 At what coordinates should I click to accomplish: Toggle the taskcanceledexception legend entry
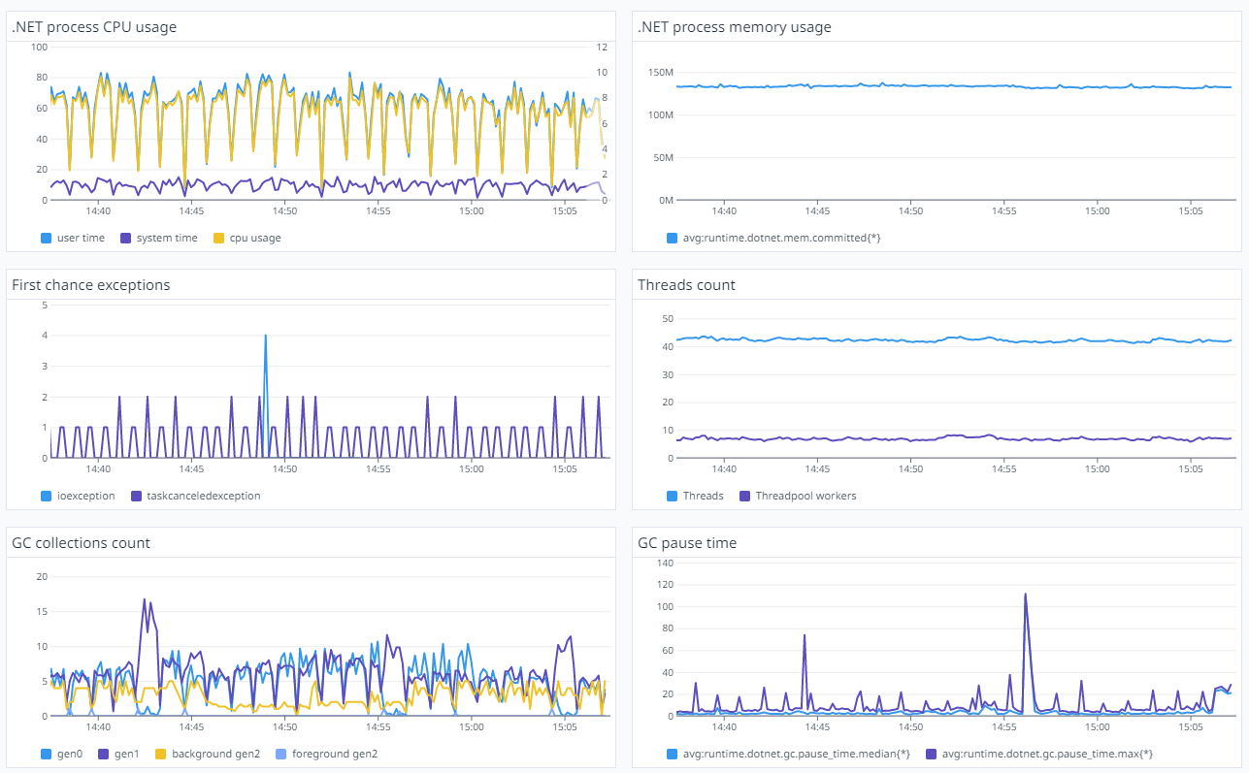[x=195, y=496]
